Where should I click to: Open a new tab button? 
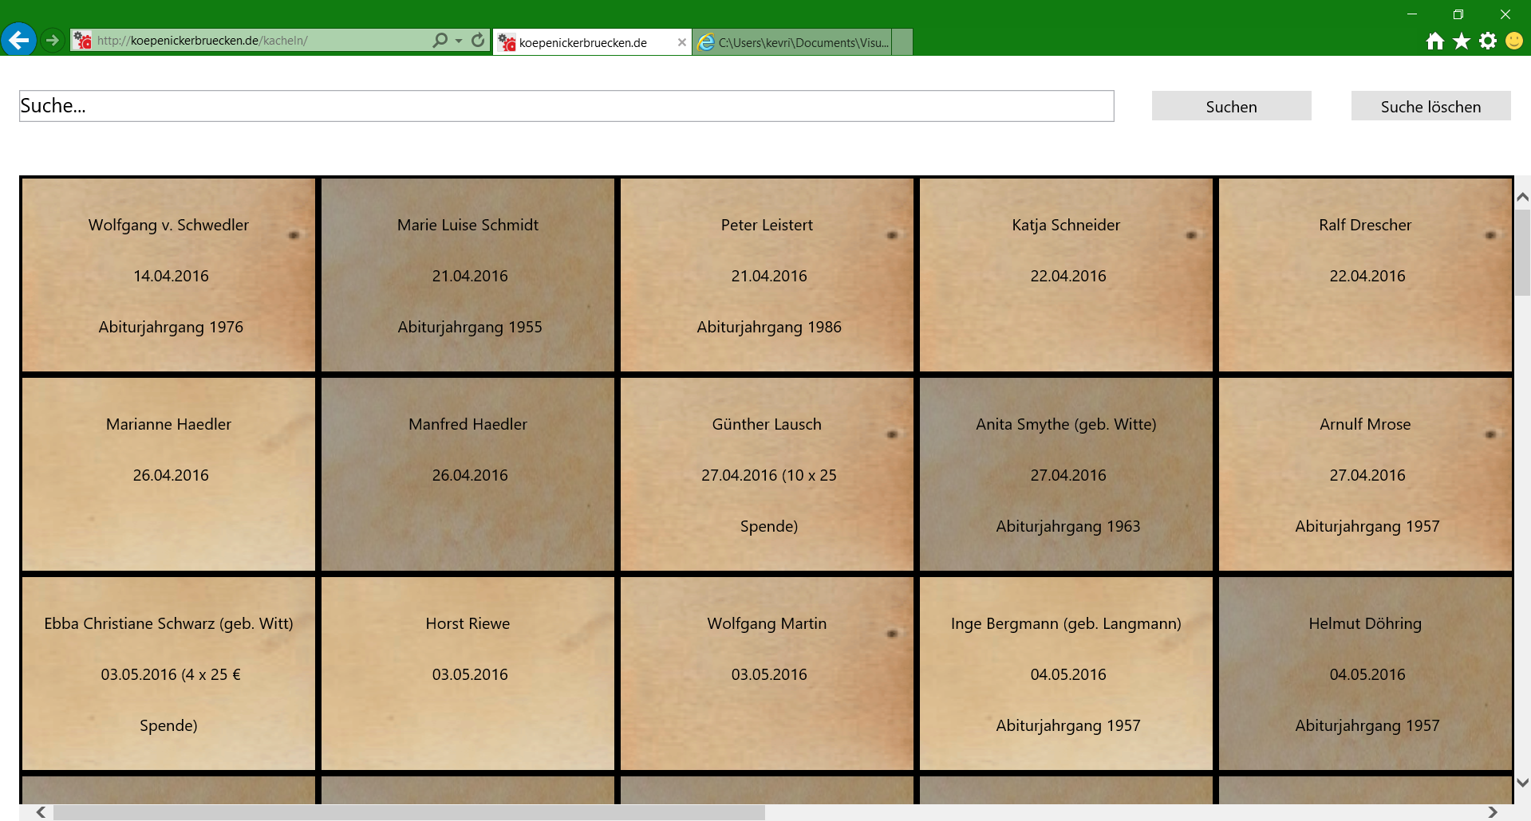click(x=902, y=42)
